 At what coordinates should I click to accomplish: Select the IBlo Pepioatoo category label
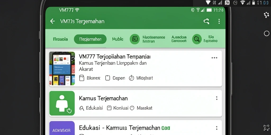(210, 39)
